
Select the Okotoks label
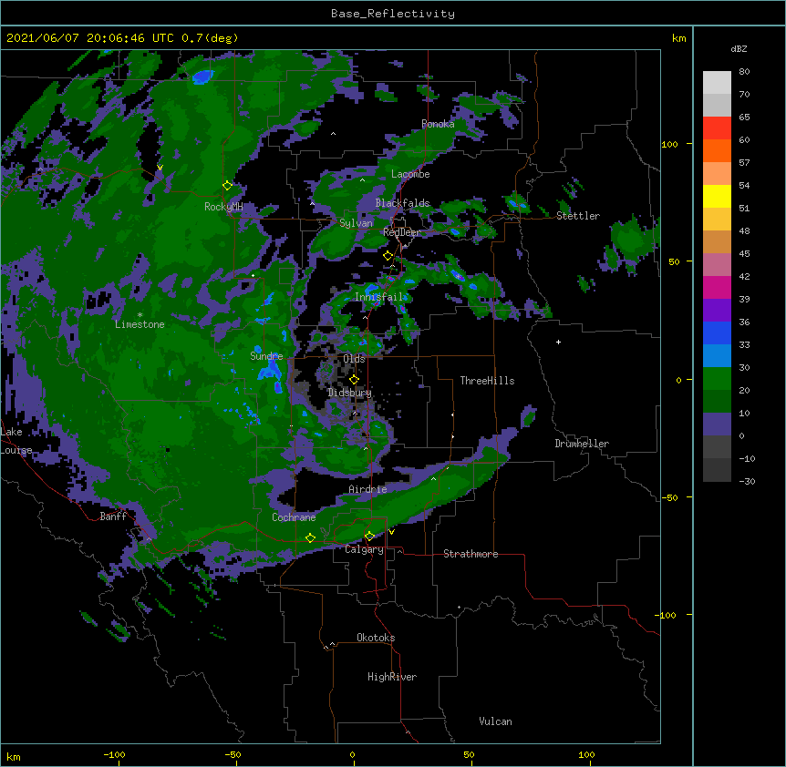(376, 638)
